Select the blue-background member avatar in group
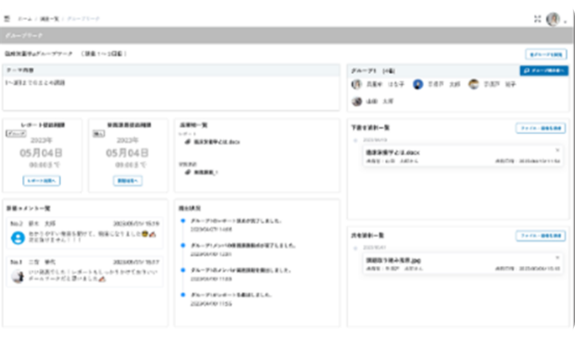This screenshot has width=575, height=338. pos(418,84)
